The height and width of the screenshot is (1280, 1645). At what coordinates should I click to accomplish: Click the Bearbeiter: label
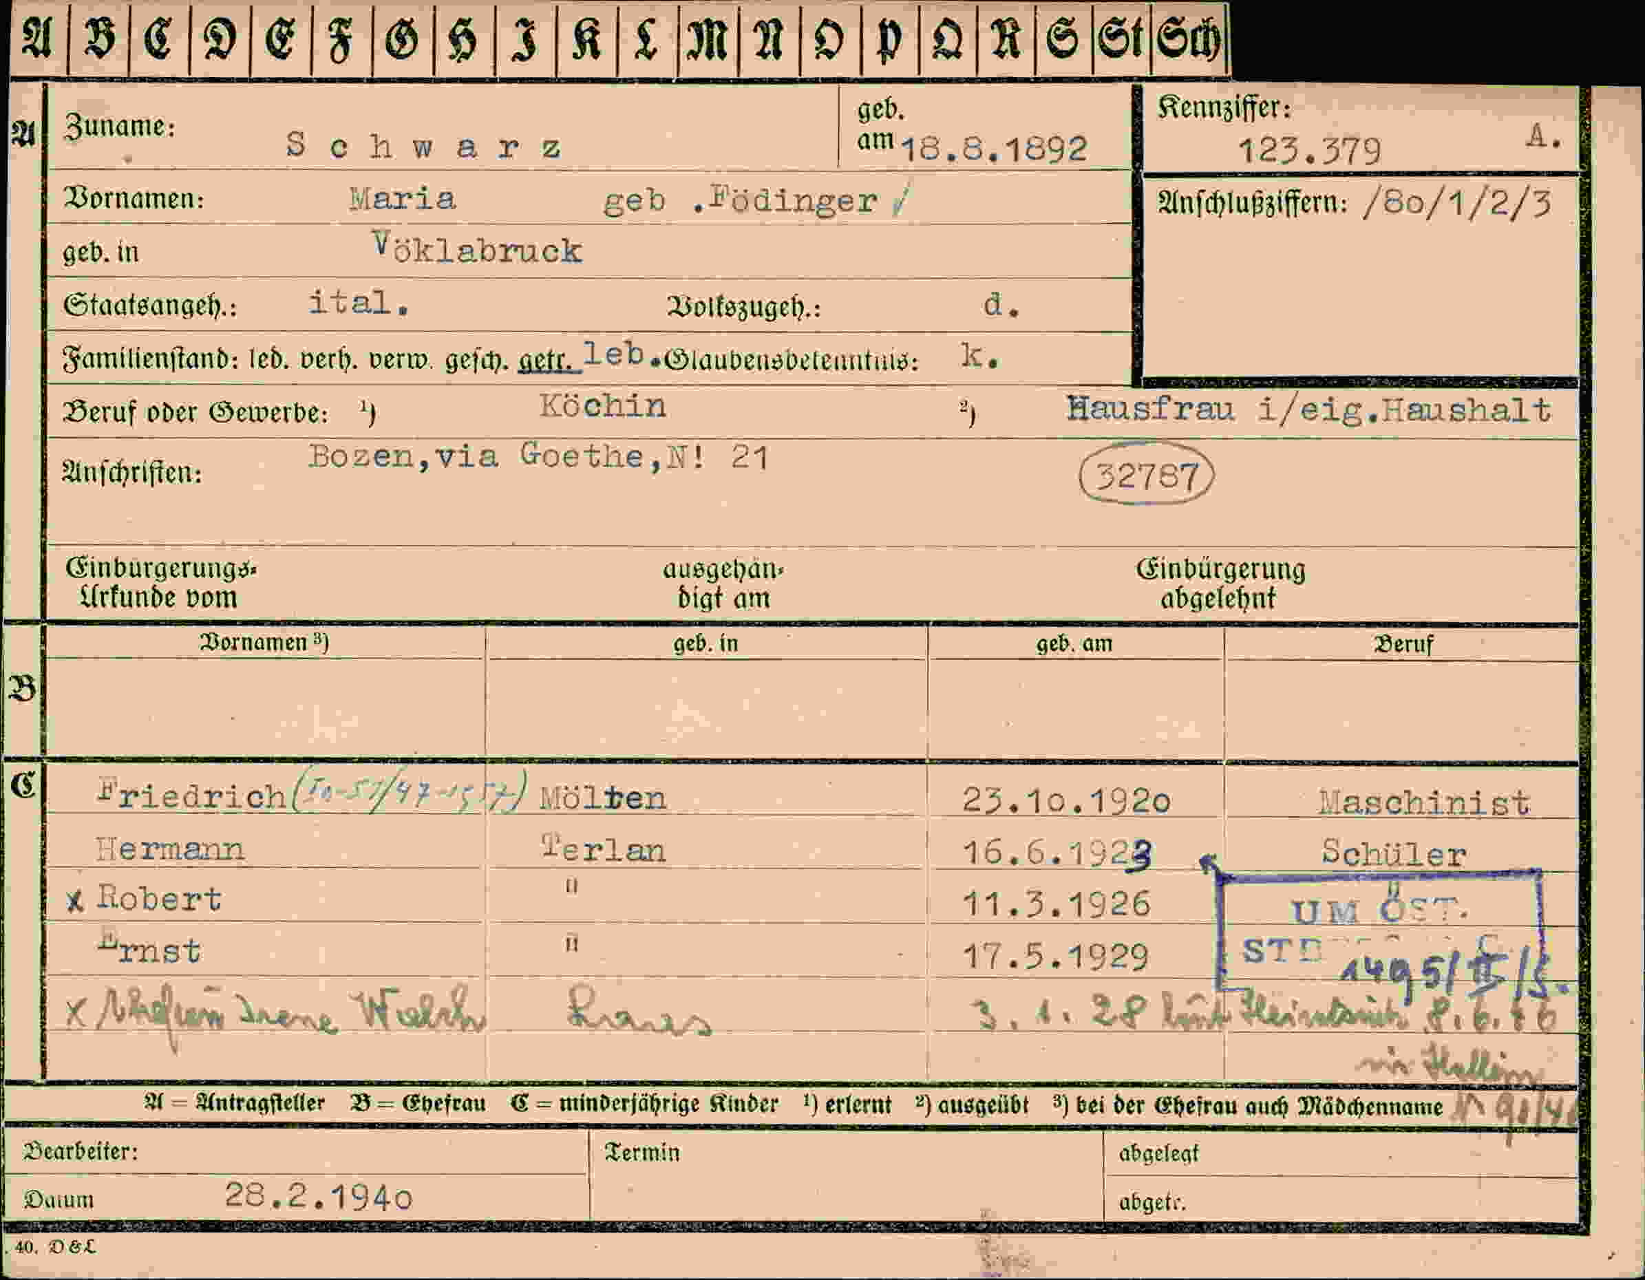tap(81, 1151)
